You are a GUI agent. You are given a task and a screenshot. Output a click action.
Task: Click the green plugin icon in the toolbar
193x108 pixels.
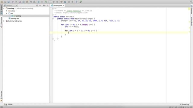point(81,2)
